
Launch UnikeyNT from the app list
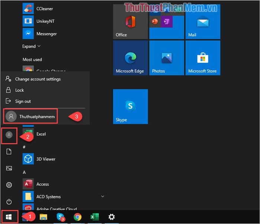[x=39, y=21]
